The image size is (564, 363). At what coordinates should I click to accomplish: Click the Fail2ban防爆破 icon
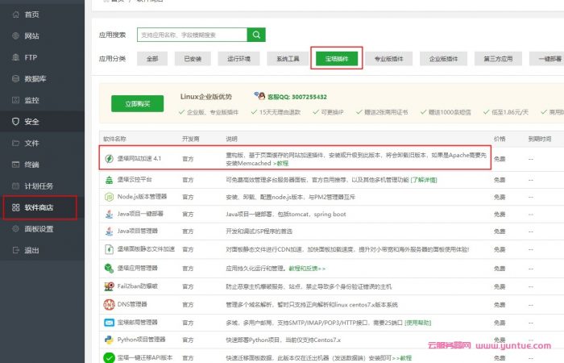pos(109,286)
